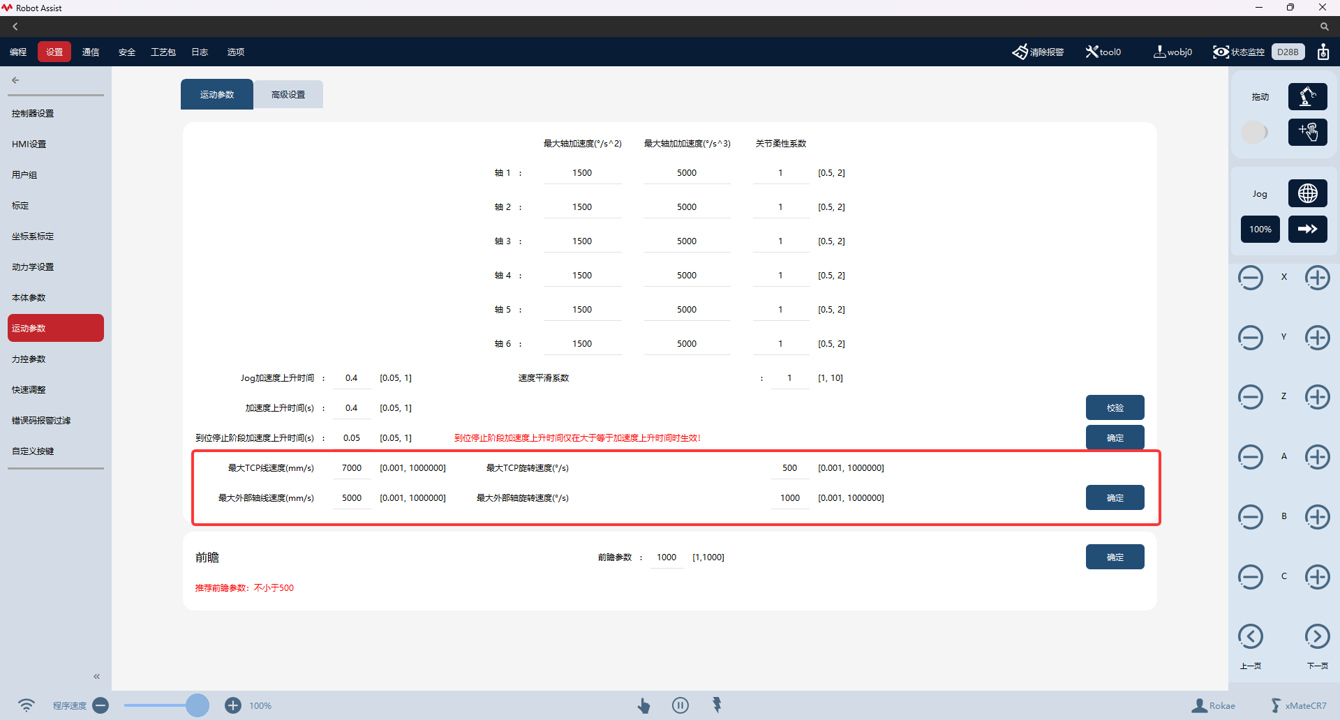Click the pause icon in bottom bar
The width and height of the screenshot is (1340, 720).
680,705
